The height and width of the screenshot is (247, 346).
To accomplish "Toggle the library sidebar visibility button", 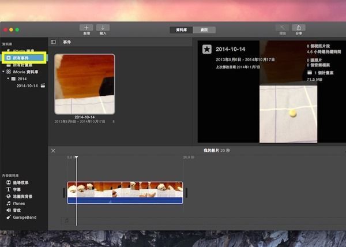I will (53, 42).
